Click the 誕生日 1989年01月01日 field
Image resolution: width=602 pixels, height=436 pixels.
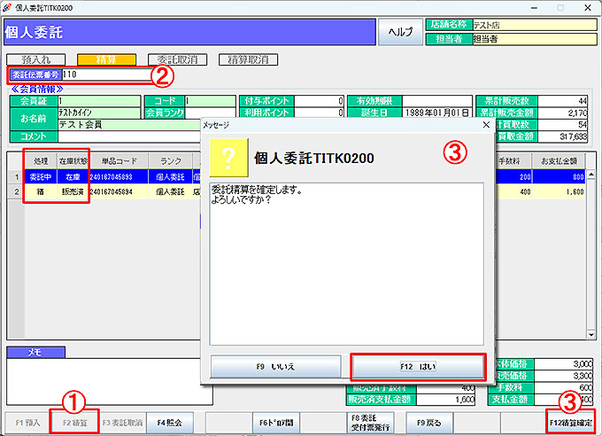(x=437, y=113)
